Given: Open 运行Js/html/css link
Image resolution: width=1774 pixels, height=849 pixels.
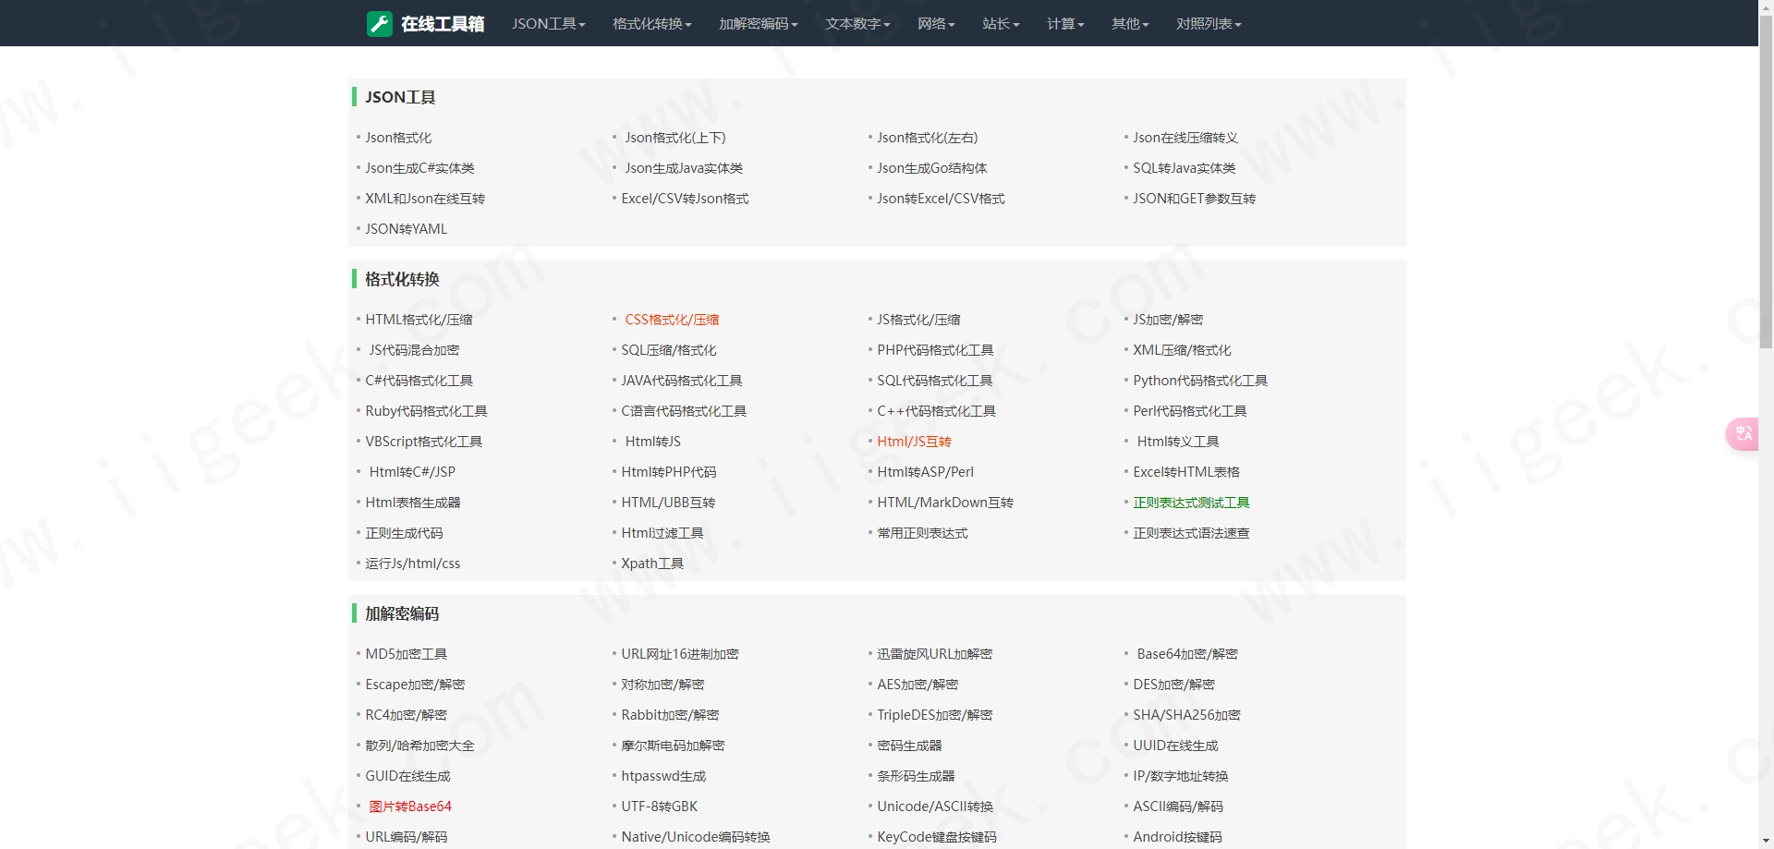Looking at the screenshot, I should pos(412,564).
